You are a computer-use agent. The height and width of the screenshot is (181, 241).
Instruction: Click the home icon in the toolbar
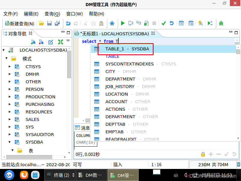click(112, 23)
